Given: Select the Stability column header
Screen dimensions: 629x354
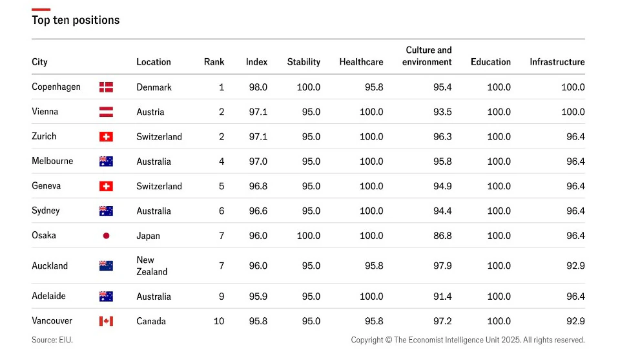Looking at the screenshot, I should point(304,62).
